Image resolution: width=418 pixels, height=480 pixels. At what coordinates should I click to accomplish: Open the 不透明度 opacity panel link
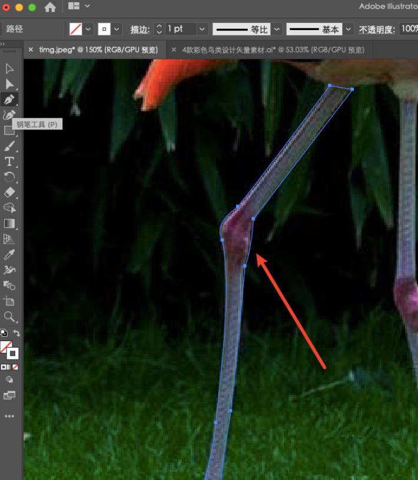(x=378, y=29)
